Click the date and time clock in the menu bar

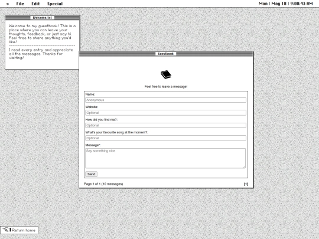[286, 4]
